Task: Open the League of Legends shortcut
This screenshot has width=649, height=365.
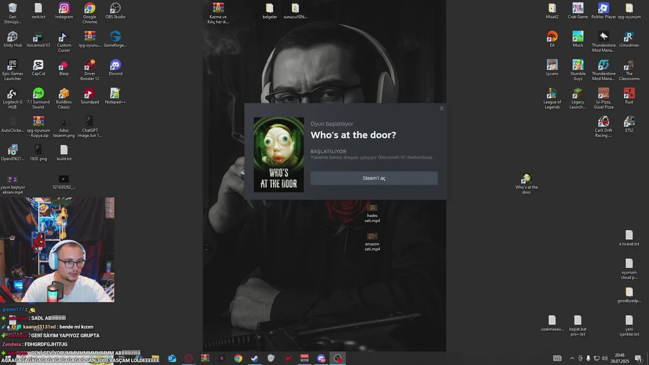Action: [x=552, y=98]
